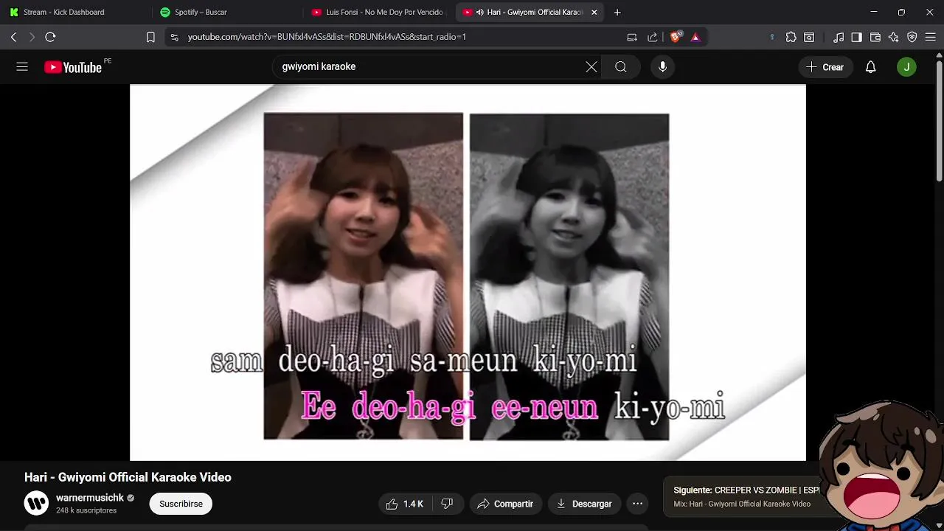Switch to Stream - Kick Dashboard tab
Viewport: 944px width, 531px height.
(x=76, y=12)
